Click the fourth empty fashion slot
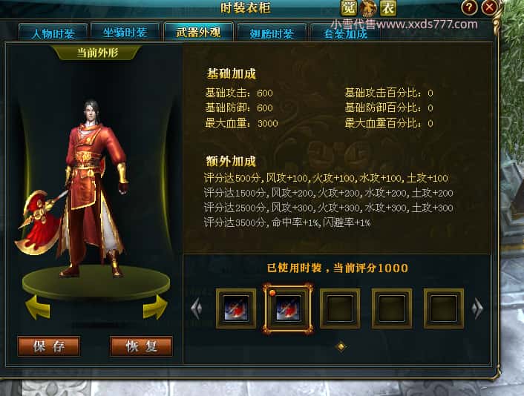This screenshot has width=524, height=396. point(392,308)
